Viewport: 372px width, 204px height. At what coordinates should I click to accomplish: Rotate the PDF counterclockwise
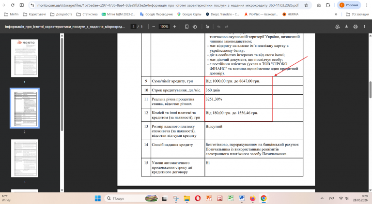tap(195, 27)
